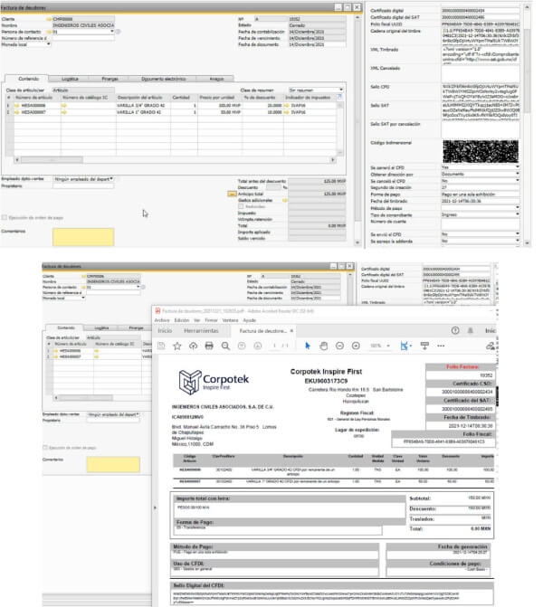Toggle Ejecución de orden de pago checkbox
The image size is (543, 607).
(5, 217)
